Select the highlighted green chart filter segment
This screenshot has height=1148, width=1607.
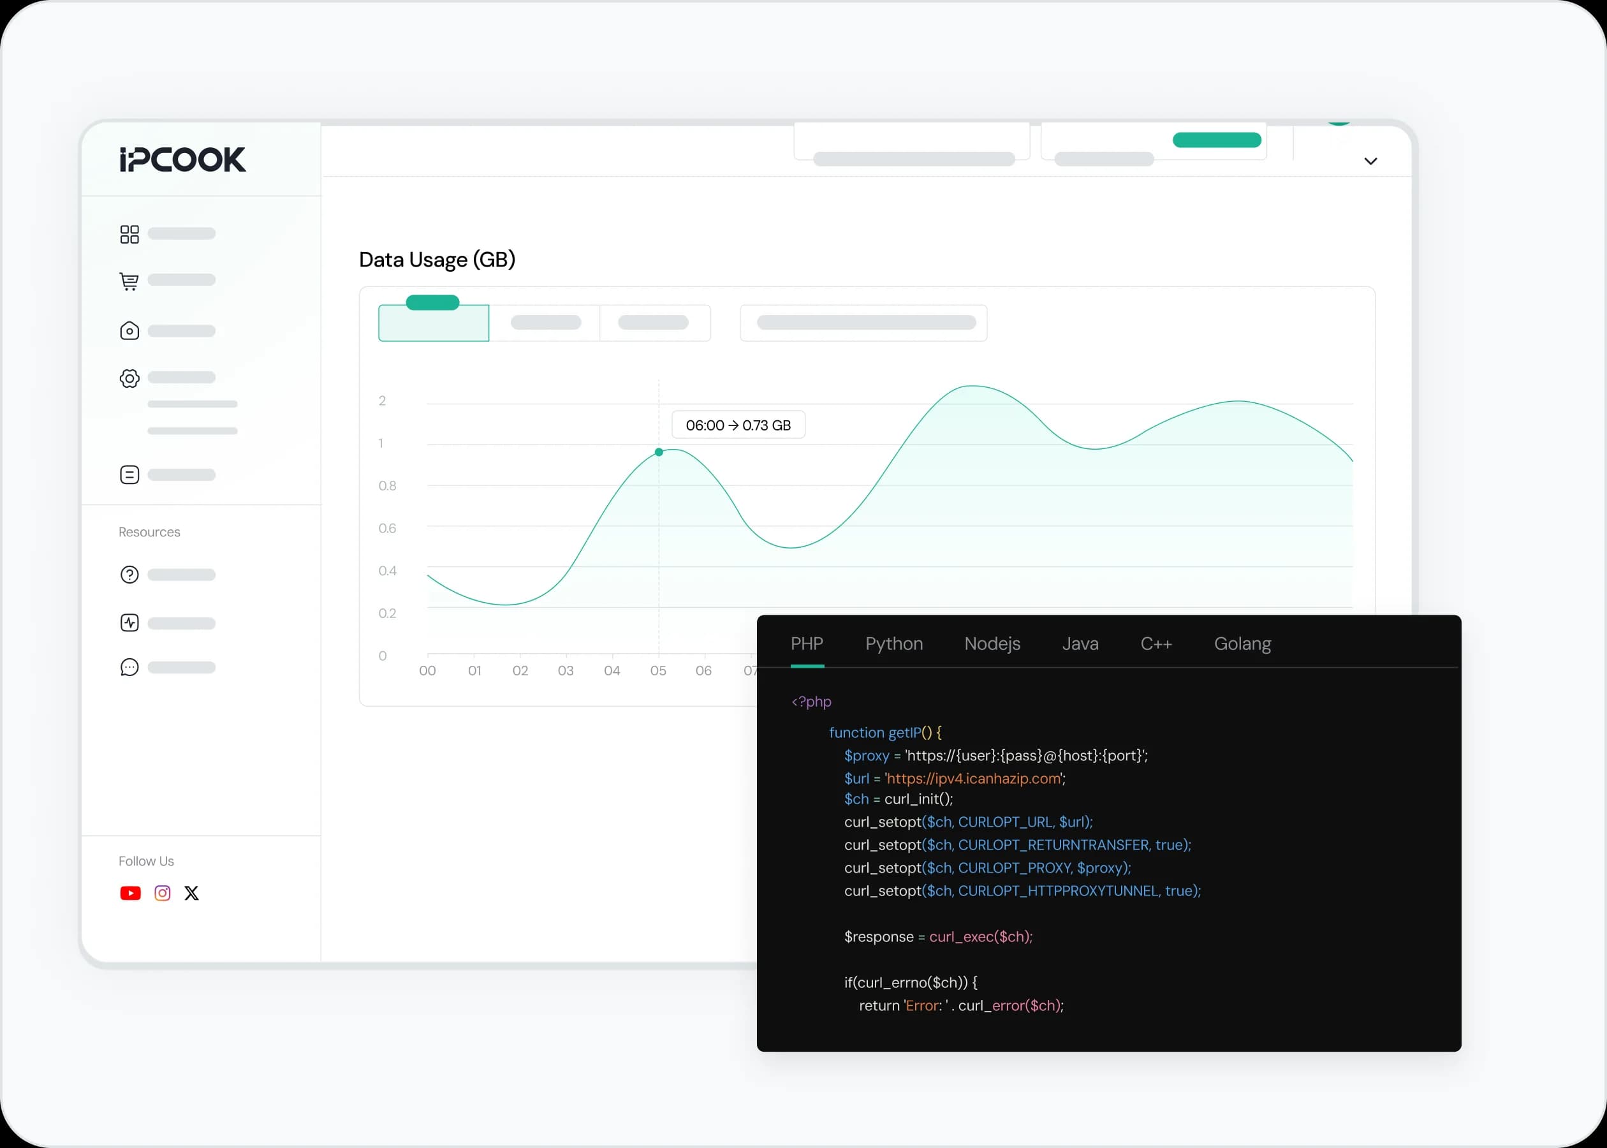point(433,324)
